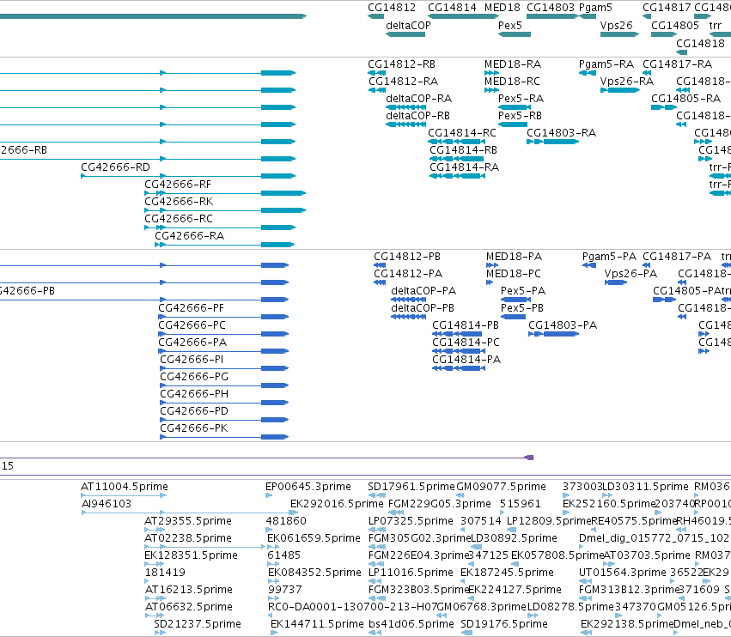Click the EK224127.5prime EST label
Viewport: 731px width, 637px height.
click(515, 590)
